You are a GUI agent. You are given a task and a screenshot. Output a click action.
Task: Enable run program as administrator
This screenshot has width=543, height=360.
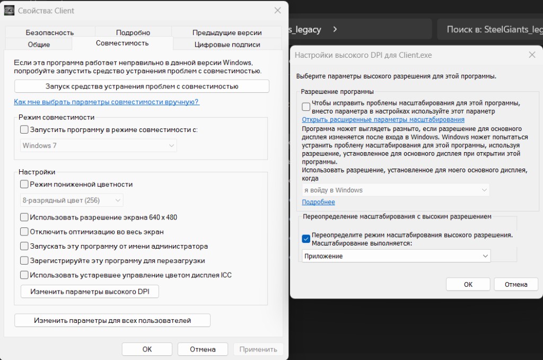[23, 246]
